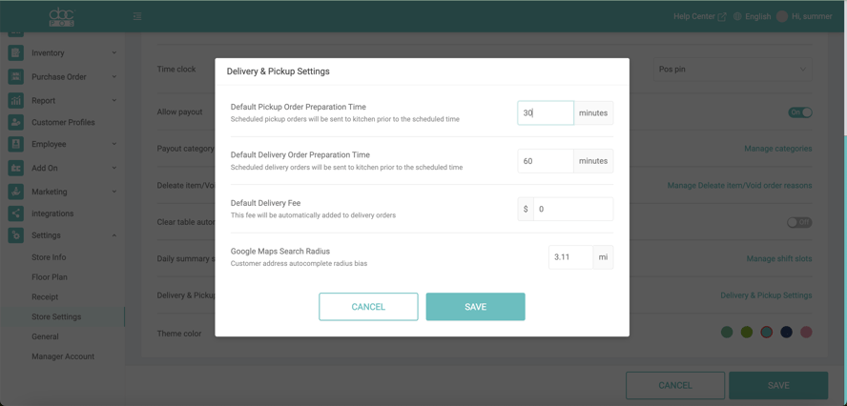Open the Manage shift slots link

(779, 258)
